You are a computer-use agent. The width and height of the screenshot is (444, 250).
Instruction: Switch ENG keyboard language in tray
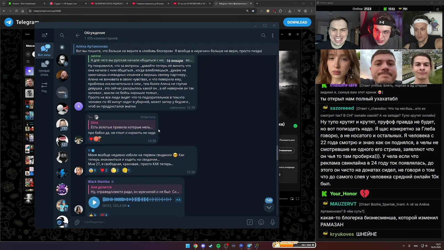(x=416, y=246)
